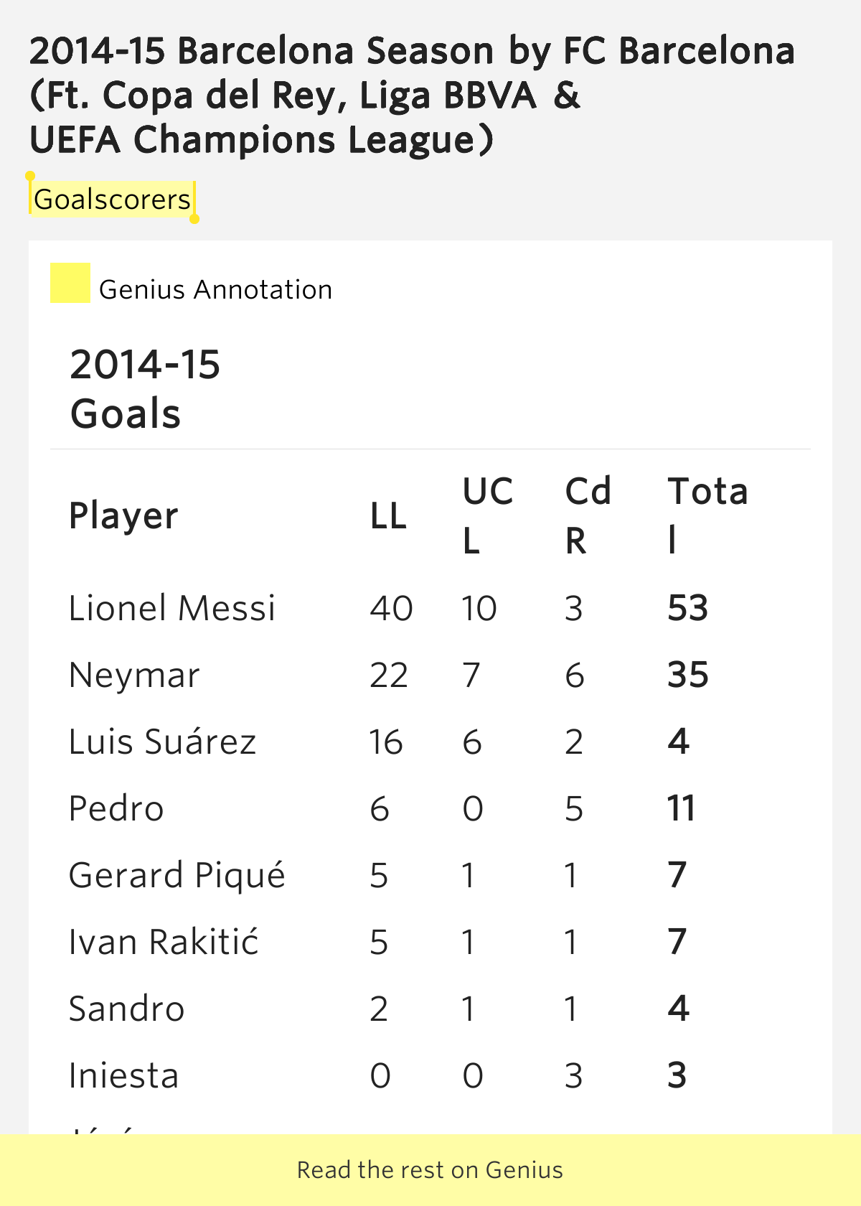This screenshot has width=861, height=1206.
Task: Select Gerard Piqué in the table
Action: point(177,875)
